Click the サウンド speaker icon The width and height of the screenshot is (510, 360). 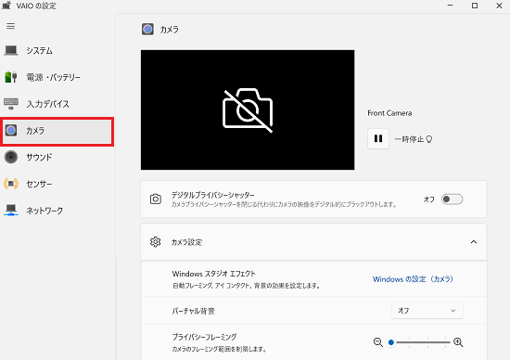pyautogui.click(x=11, y=157)
